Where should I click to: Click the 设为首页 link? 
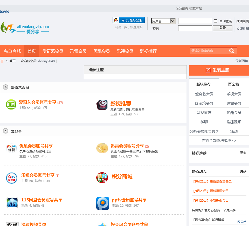tap(182, 8)
